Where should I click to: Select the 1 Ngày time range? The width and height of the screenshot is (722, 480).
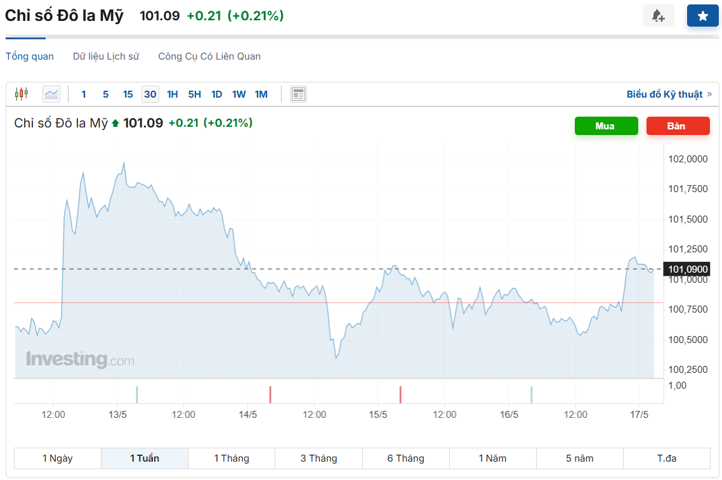tap(58, 458)
